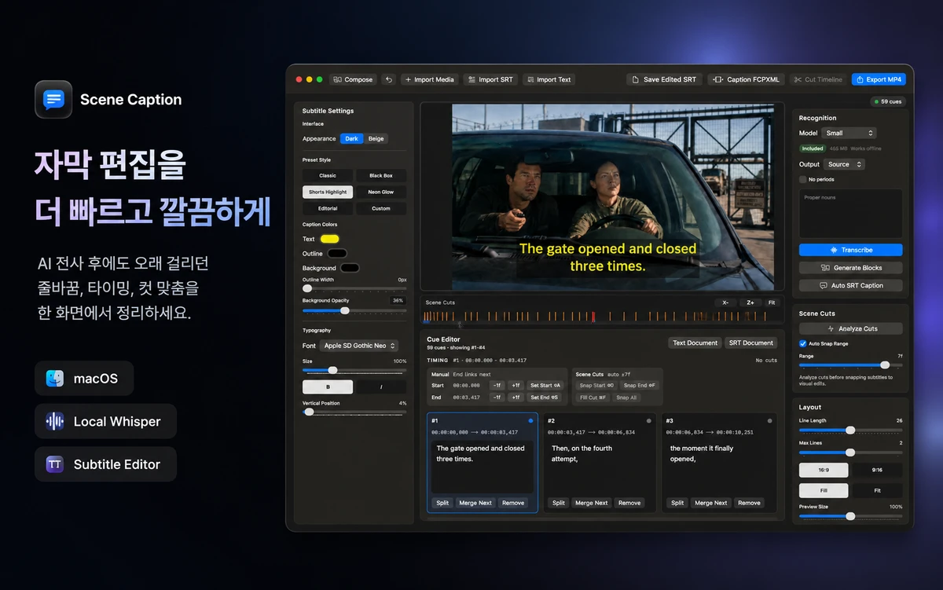Zoom out timeline with X- button
Image resolution: width=943 pixels, height=590 pixels.
(725, 302)
